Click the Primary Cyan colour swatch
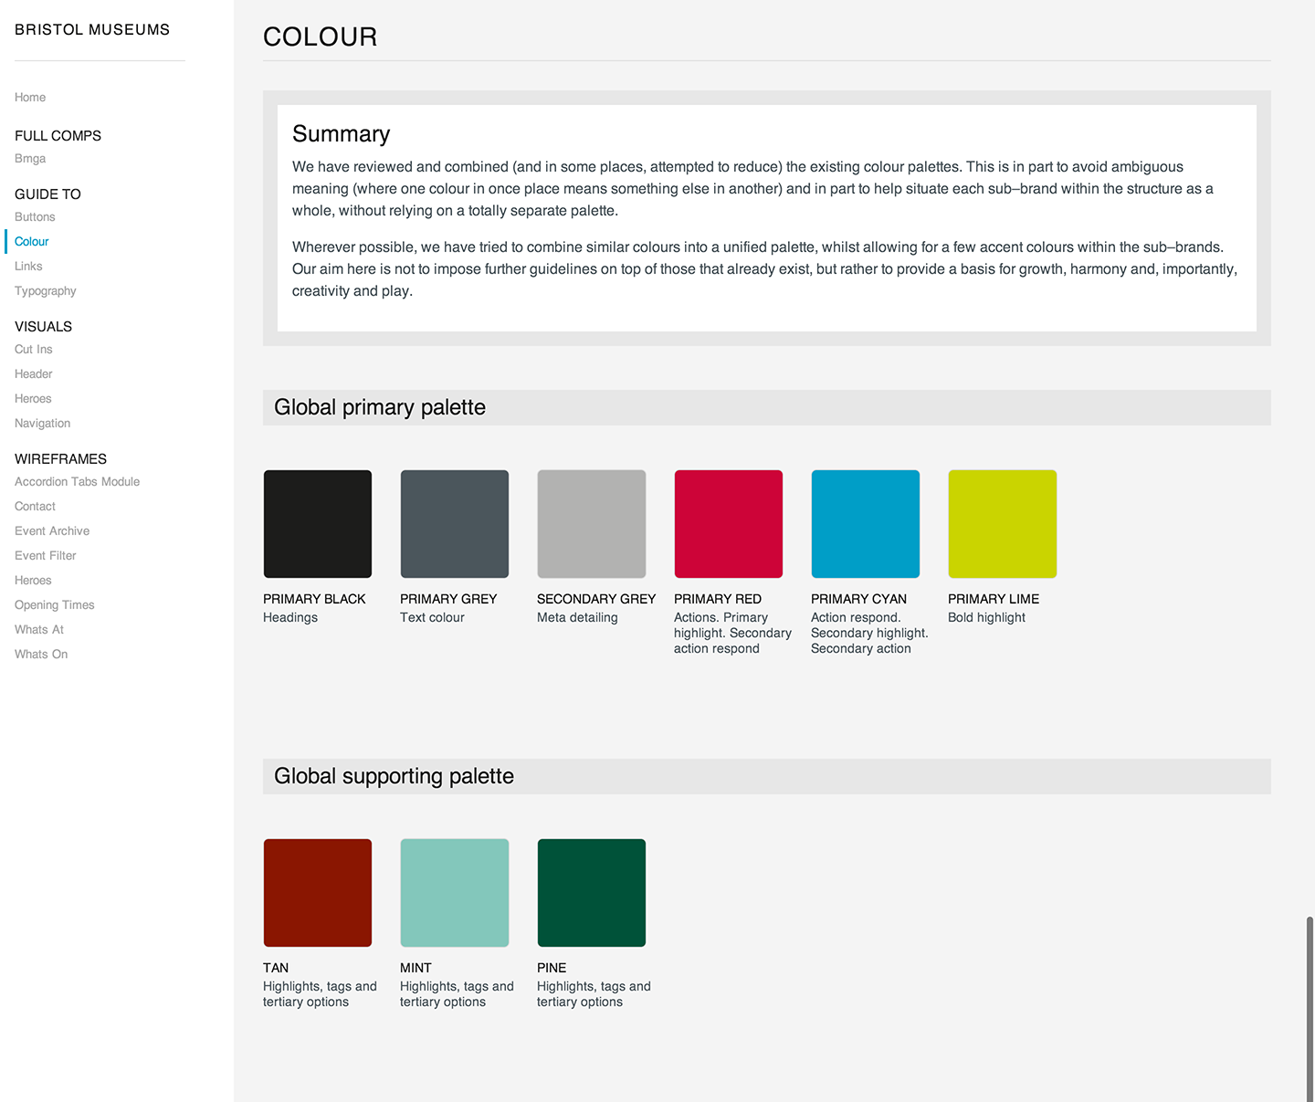 tap(865, 524)
